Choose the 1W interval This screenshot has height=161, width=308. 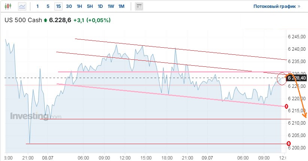point(111,6)
